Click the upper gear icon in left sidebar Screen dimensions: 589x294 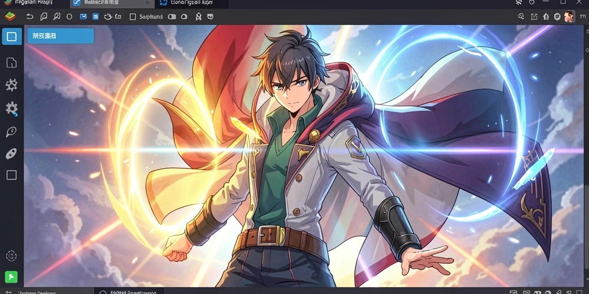[x=12, y=85]
